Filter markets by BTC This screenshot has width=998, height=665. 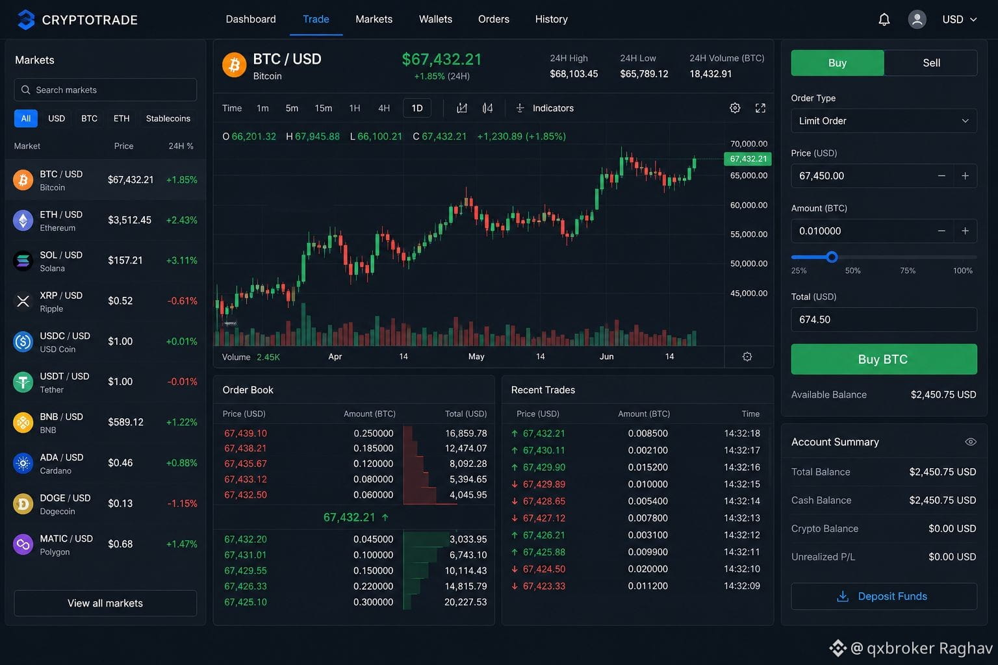click(89, 118)
